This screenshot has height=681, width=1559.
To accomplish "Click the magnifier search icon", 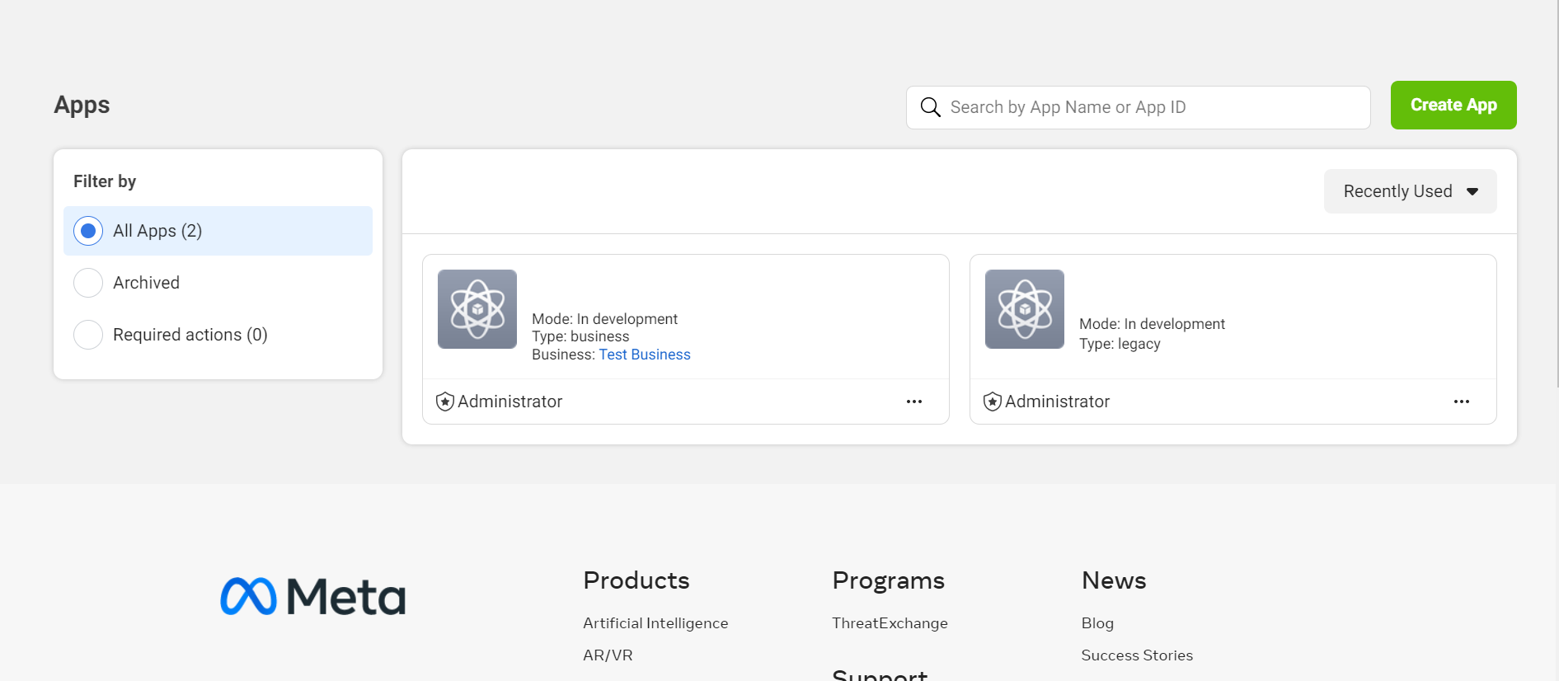I will (930, 107).
